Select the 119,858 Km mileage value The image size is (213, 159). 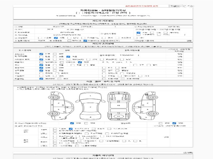pyautogui.click(x=127, y=55)
